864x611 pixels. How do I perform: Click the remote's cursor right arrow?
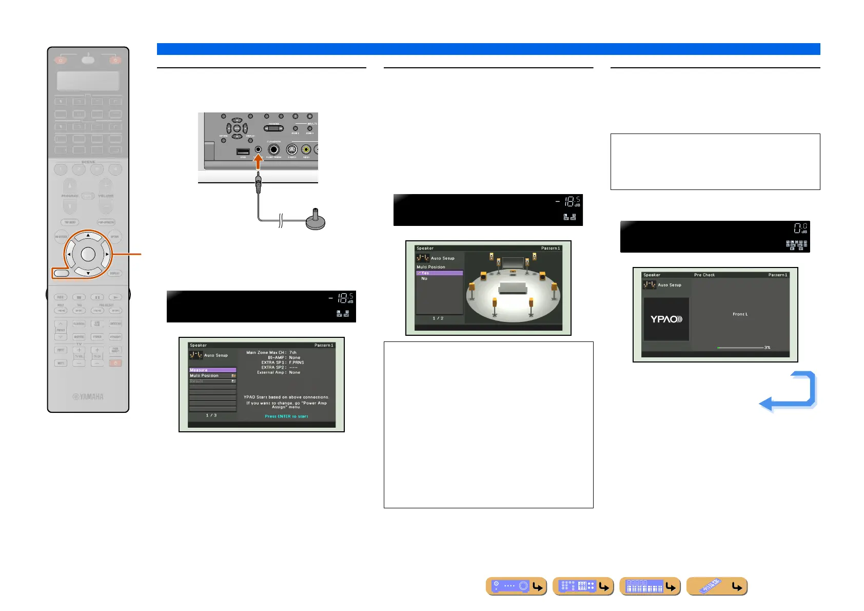click(107, 254)
